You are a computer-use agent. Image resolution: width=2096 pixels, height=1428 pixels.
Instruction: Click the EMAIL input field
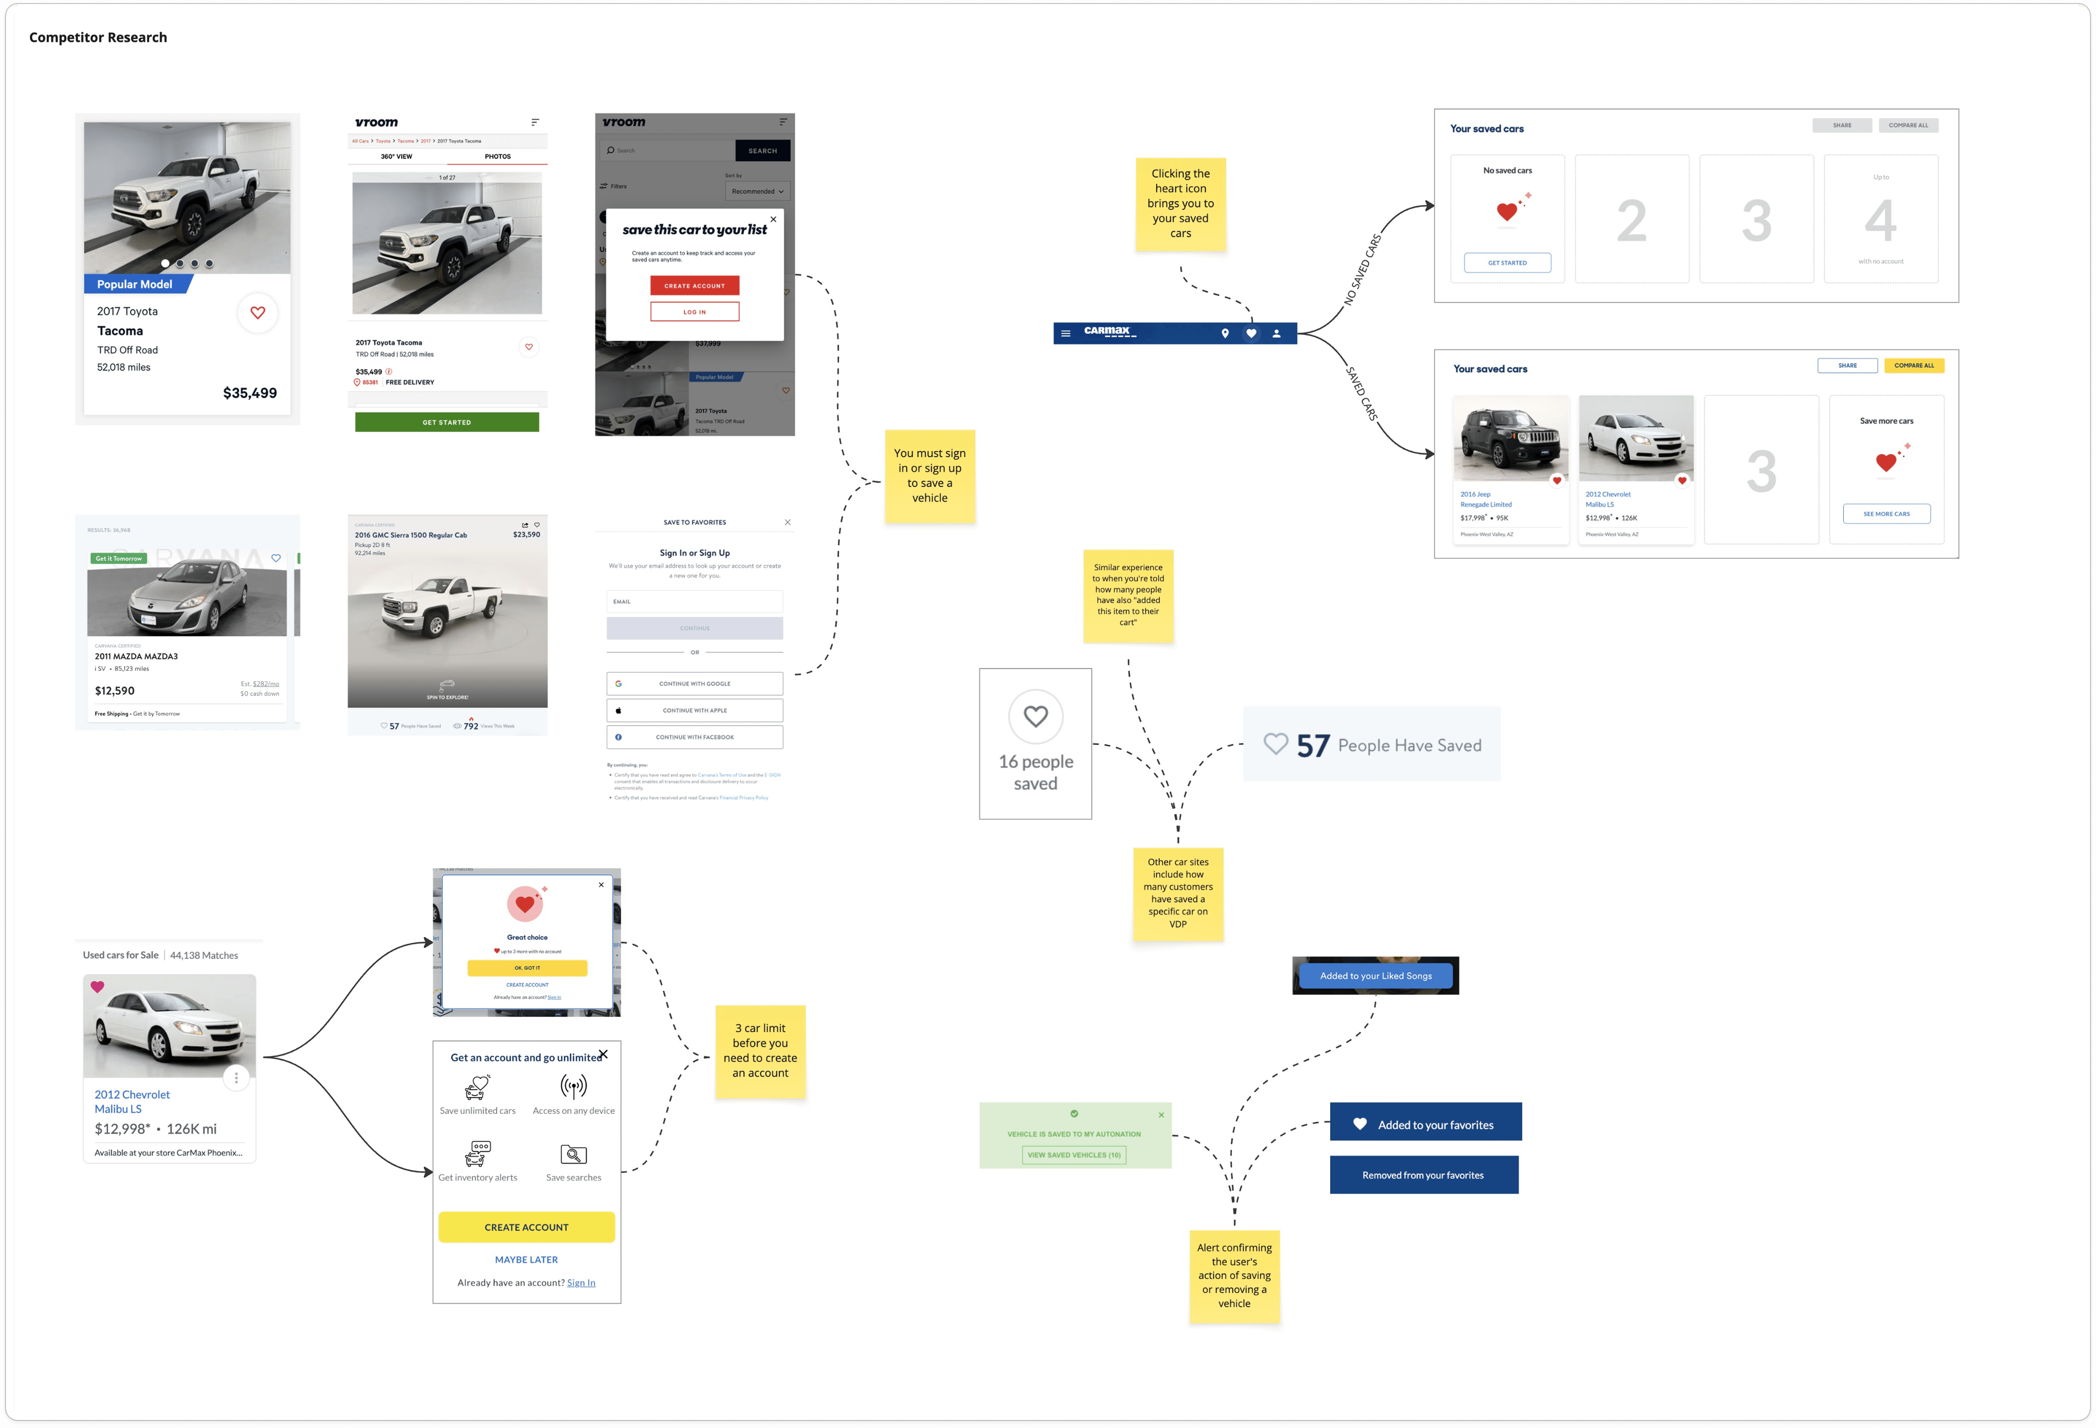694,601
